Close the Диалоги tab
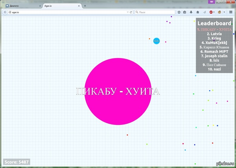The width and height of the screenshot is (236, 168). click(40, 6)
